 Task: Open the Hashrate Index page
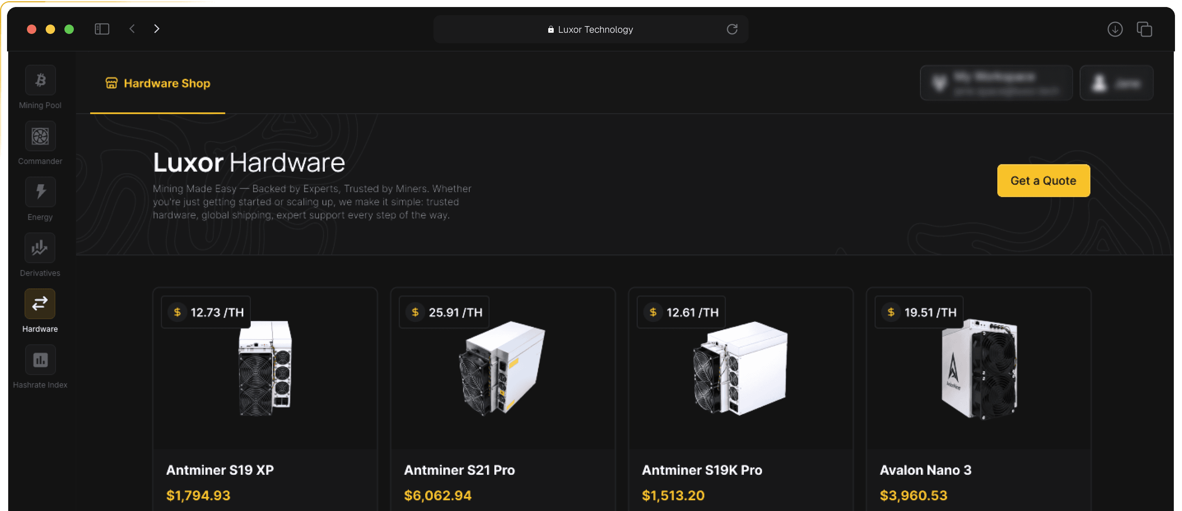pyautogui.click(x=40, y=360)
